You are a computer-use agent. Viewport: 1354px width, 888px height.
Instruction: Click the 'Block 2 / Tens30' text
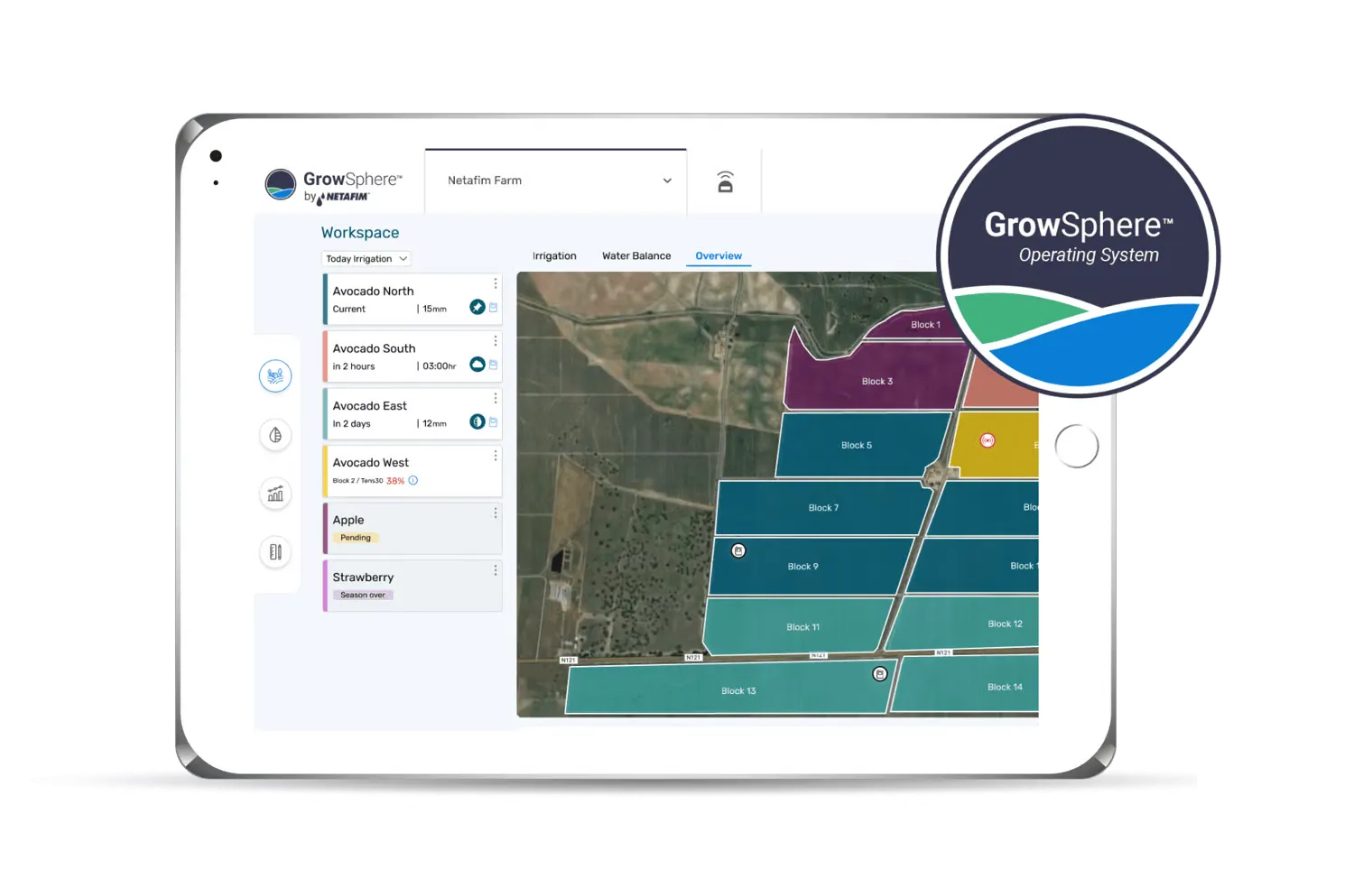(357, 481)
